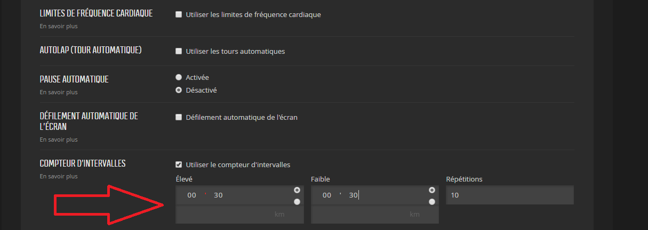Viewport: 648px width, 230px height.
Task: Choose the time radio button for Faible
Action: point(432,190)
